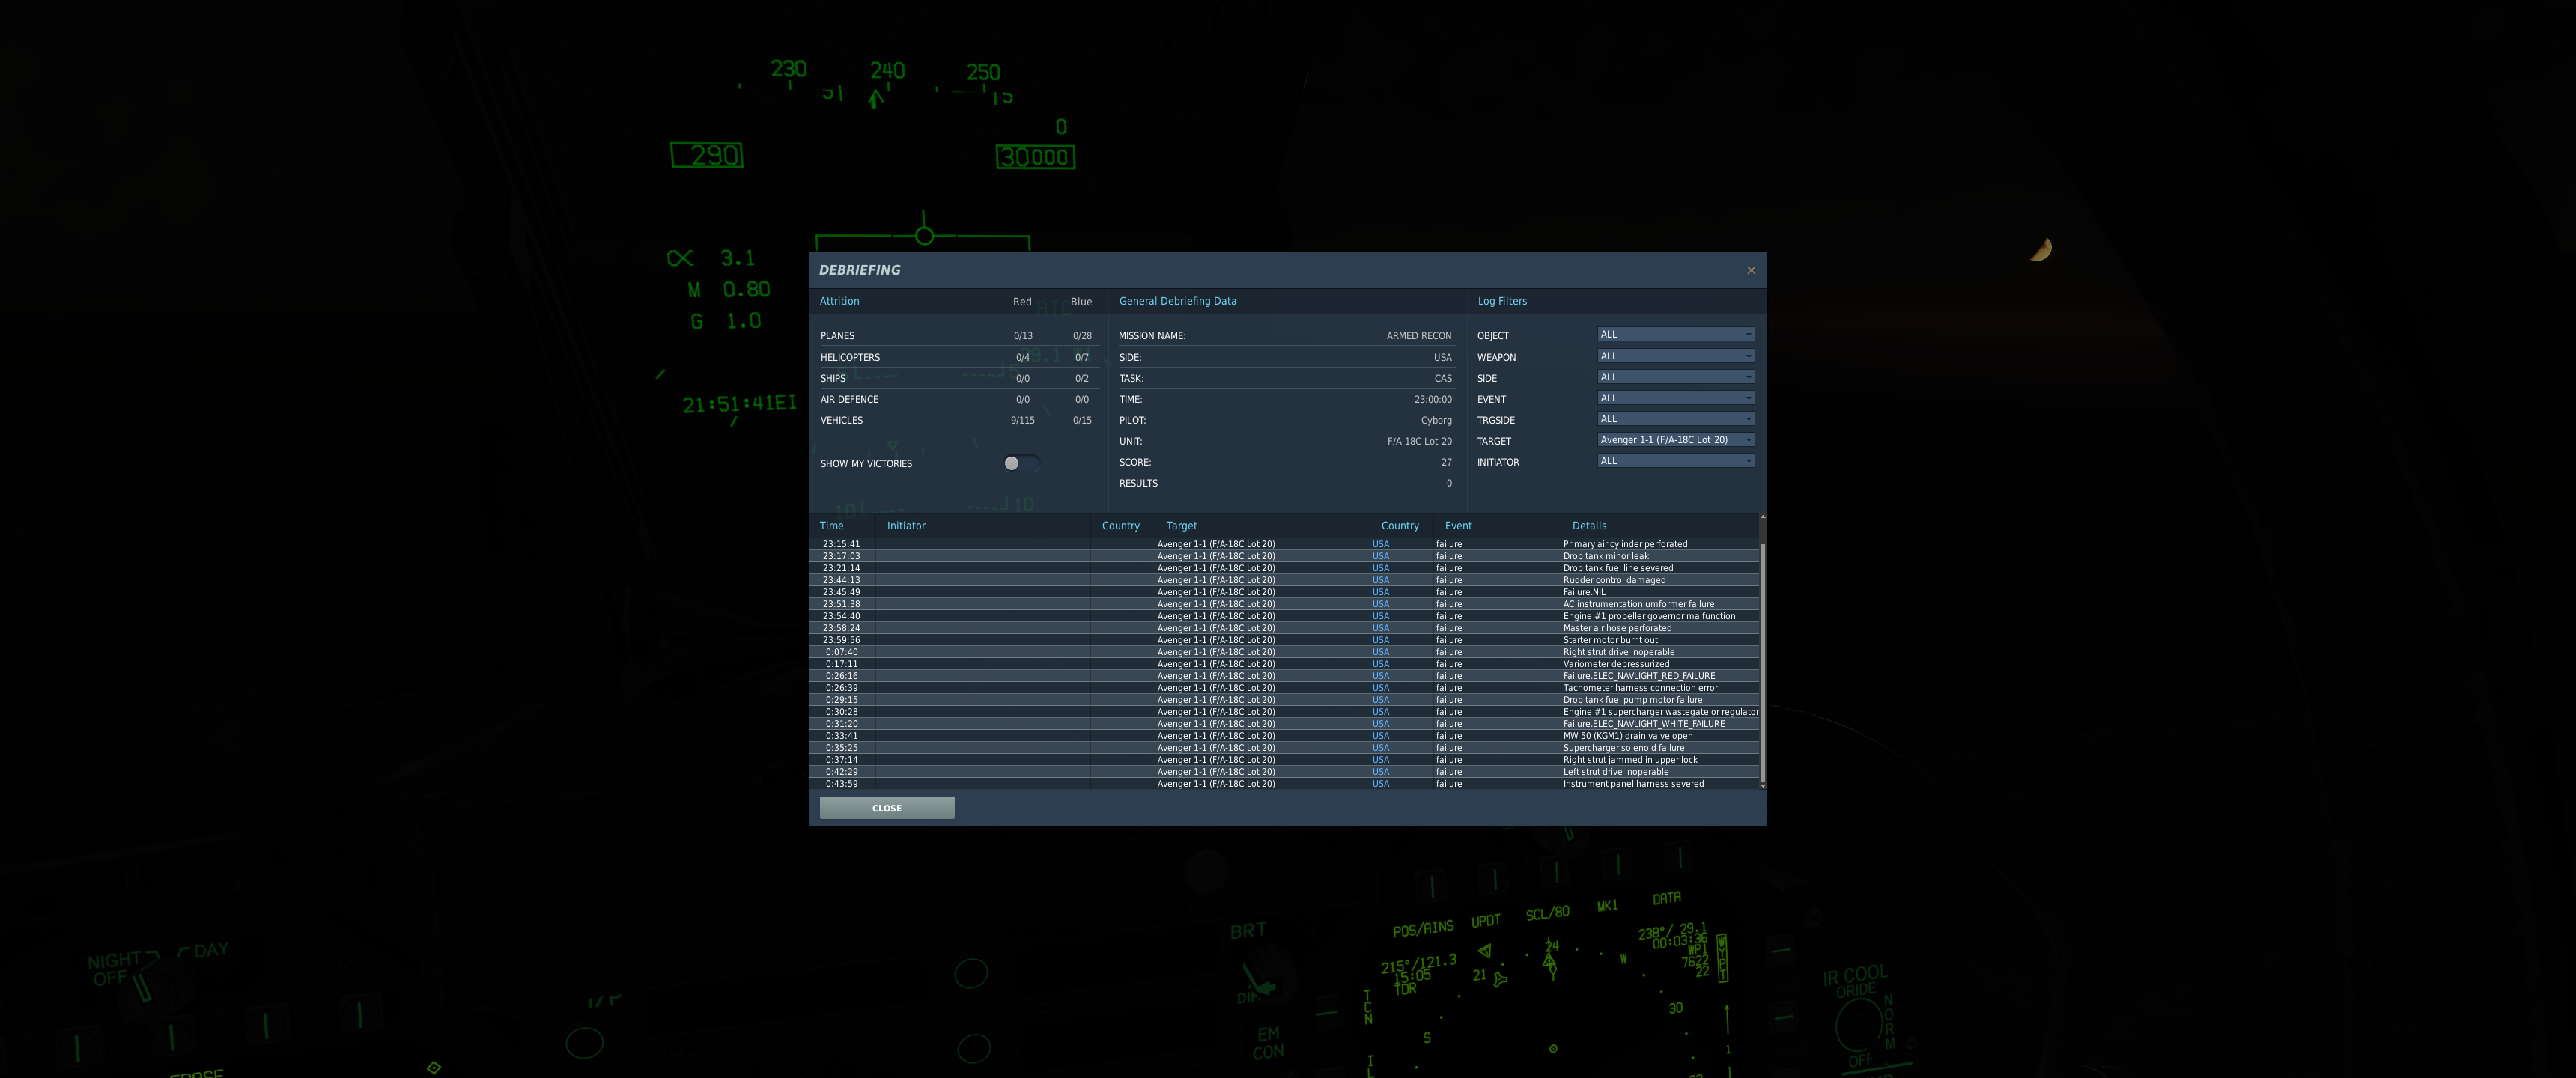Click the Log Filters heading
The width and height of the screenshot is (2576, 1078).
point(1502,301)
